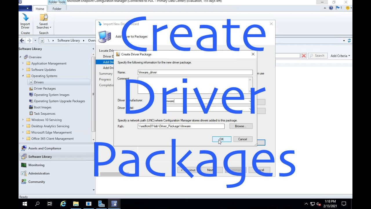Go back using the navigation arrow
The image size is (371, 209).
click(22, 40)
